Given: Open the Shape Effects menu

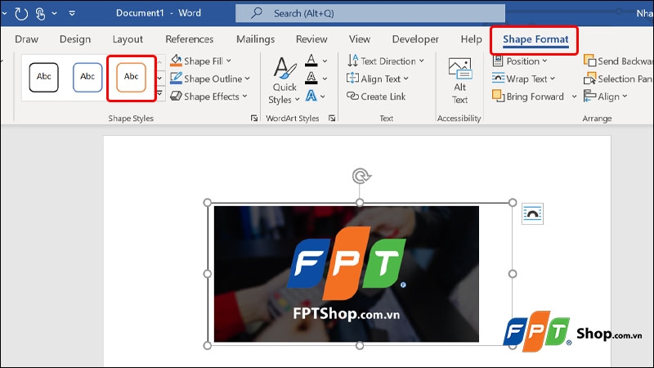Looking at the screenshot, I should click(x=209, y=96).
